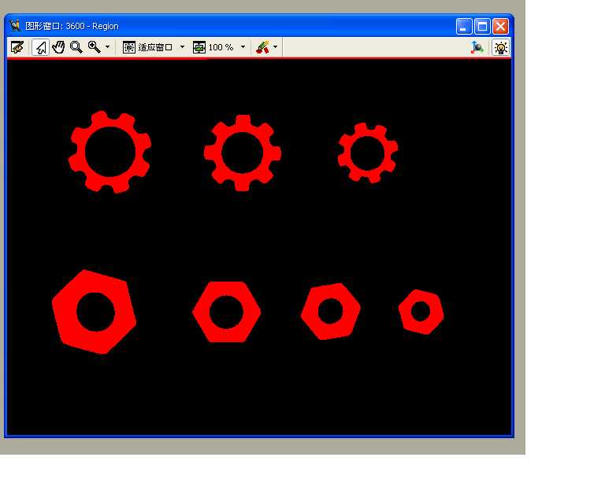Click the clear window icon in toolbar
Screen dimensions: 605x483
pos(17,47)
